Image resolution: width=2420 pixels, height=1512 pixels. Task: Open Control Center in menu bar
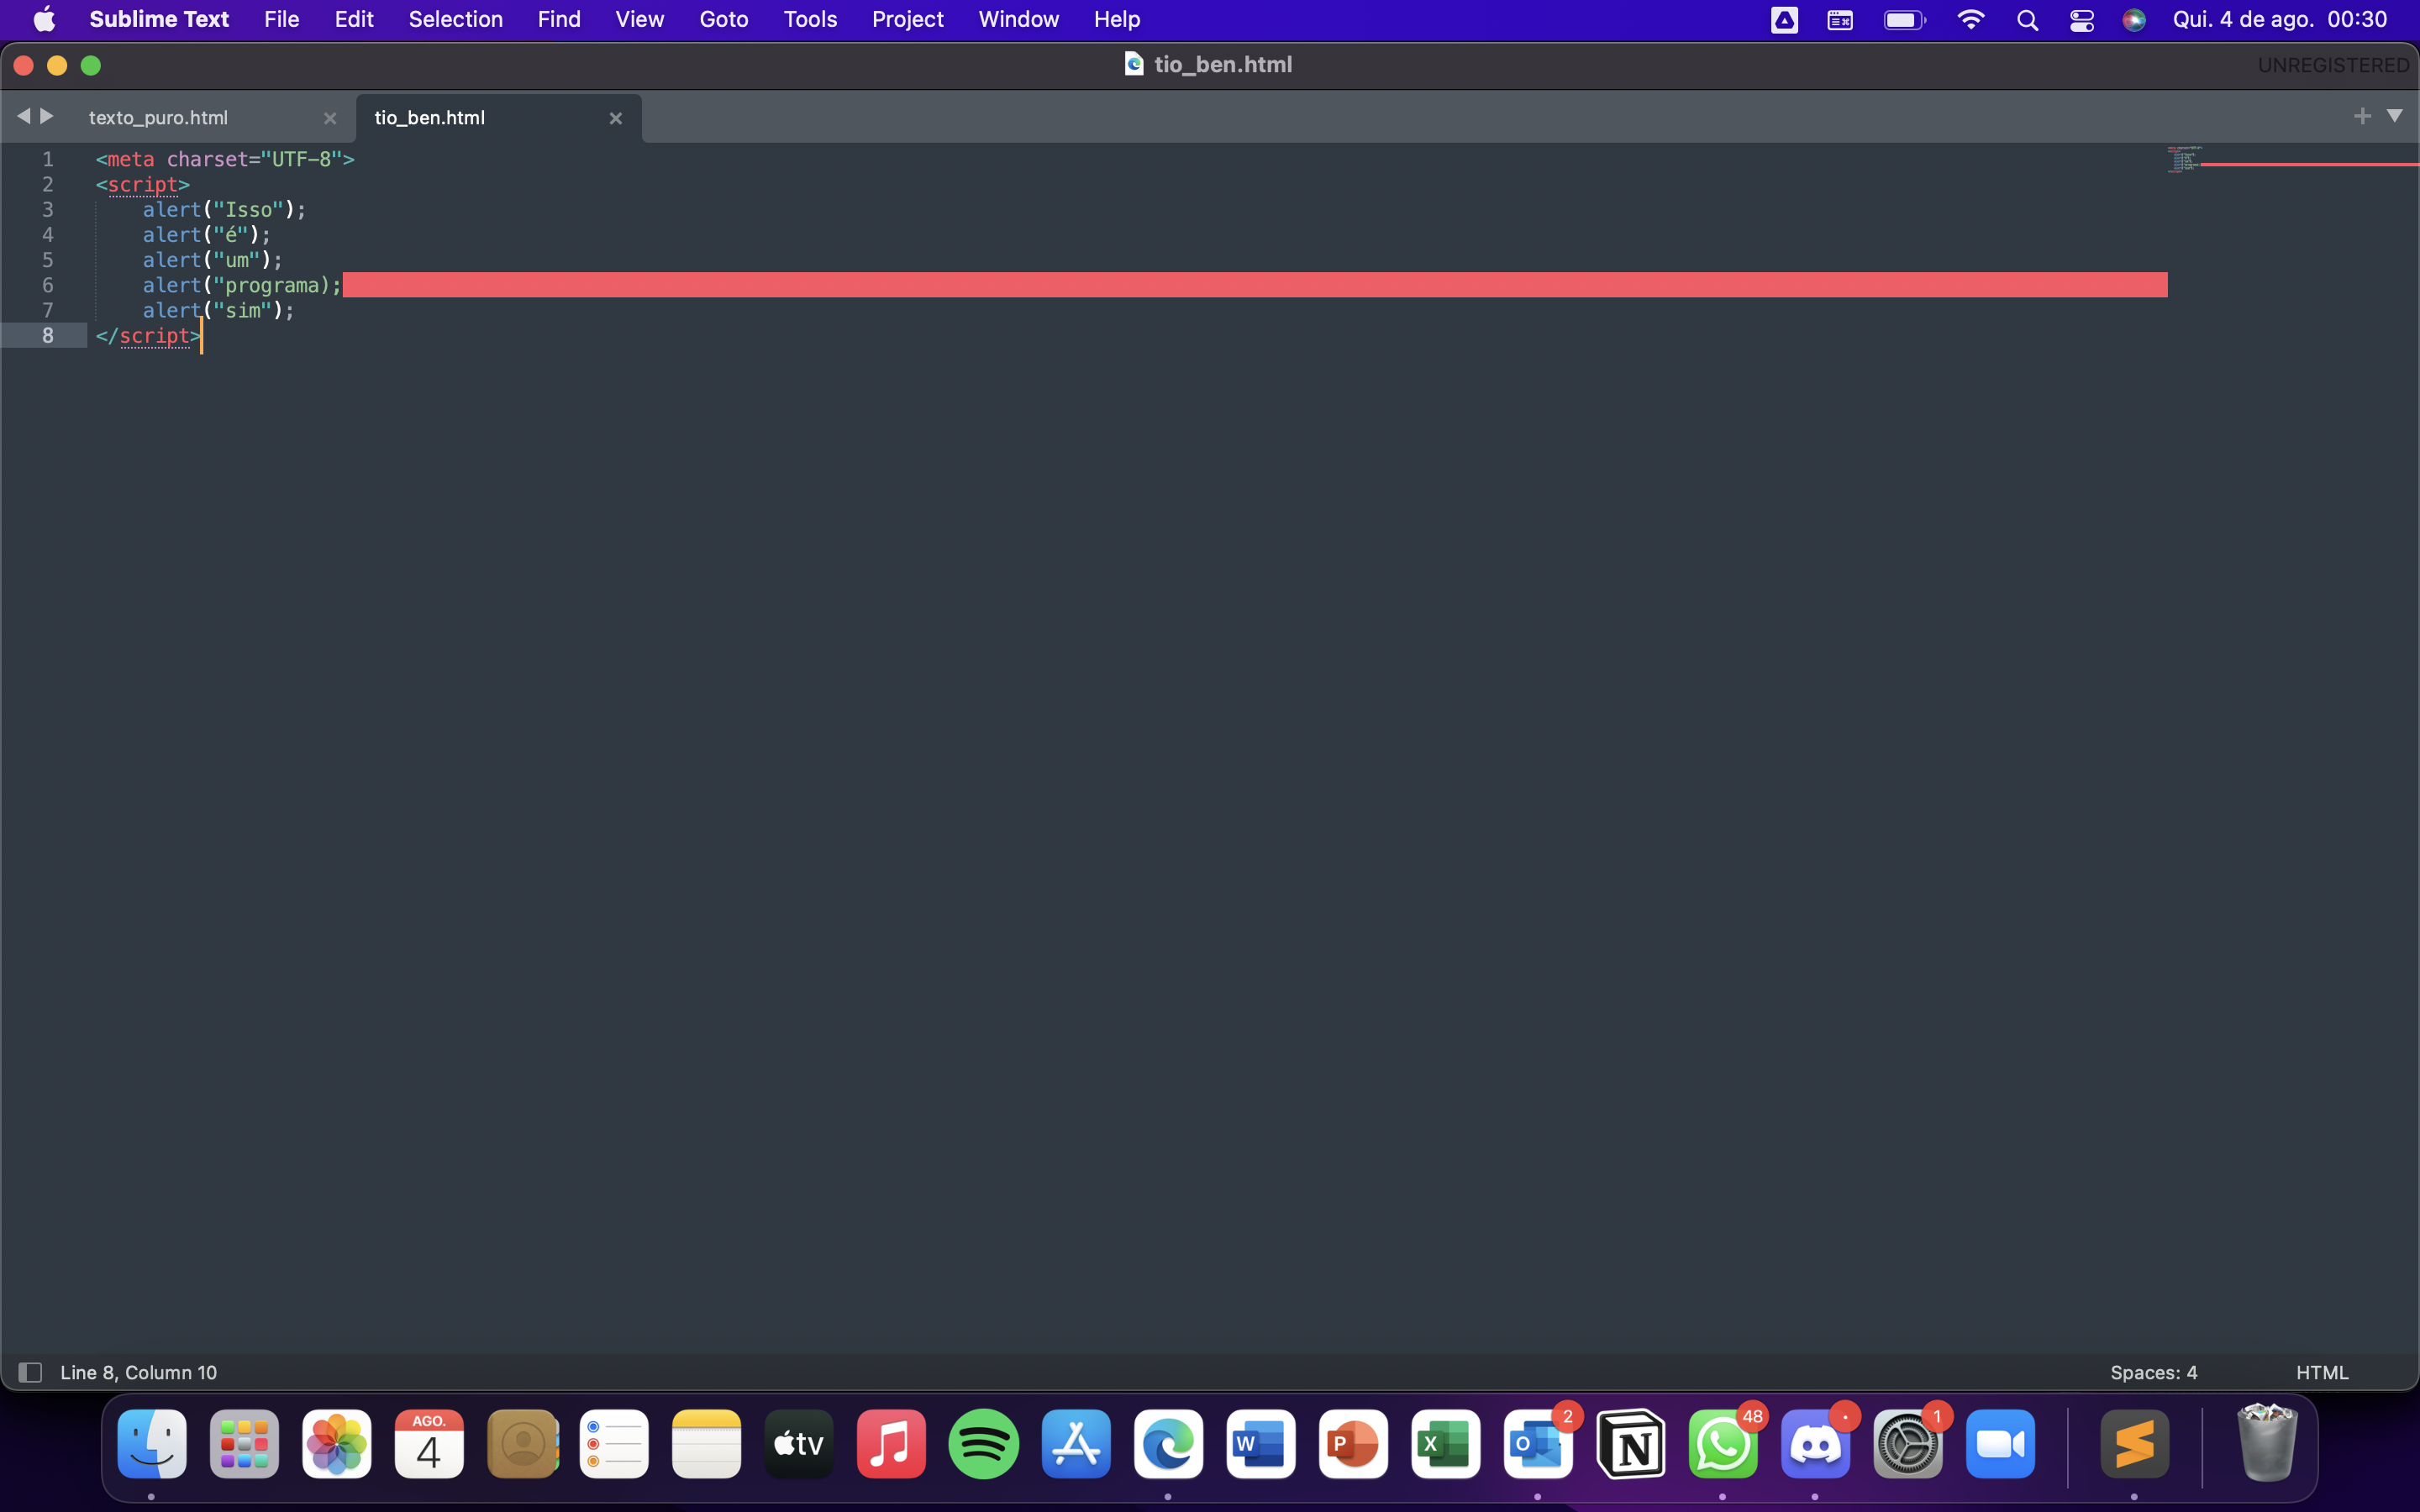click(2081, 20)
